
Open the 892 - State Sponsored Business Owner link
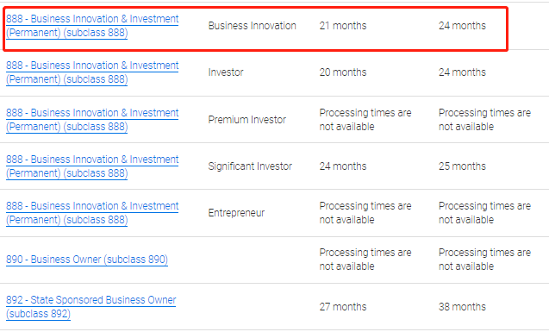click(91, 307)
